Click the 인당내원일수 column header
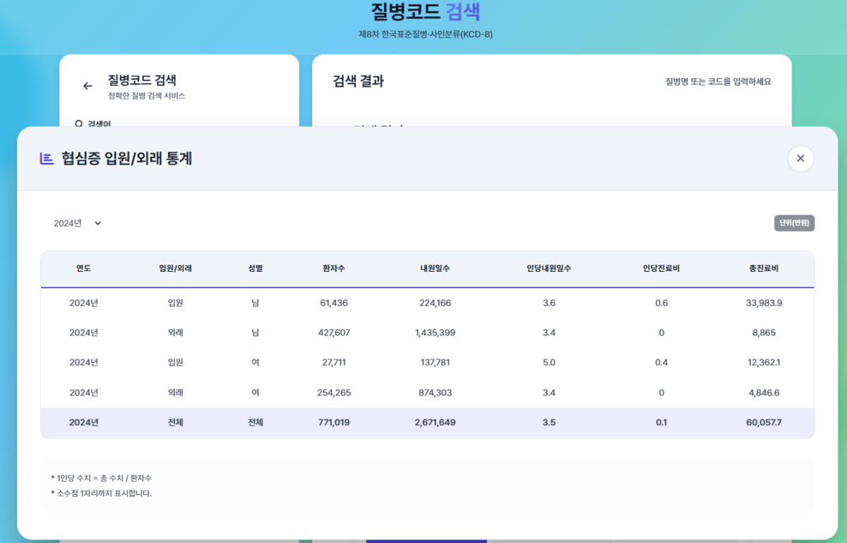The image size is (847, 543). (x=548, y=268)
